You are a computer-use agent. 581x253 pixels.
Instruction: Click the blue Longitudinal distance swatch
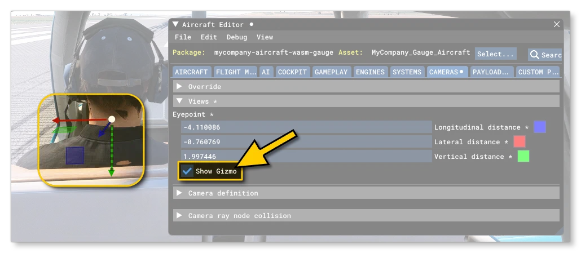(539, 127)
